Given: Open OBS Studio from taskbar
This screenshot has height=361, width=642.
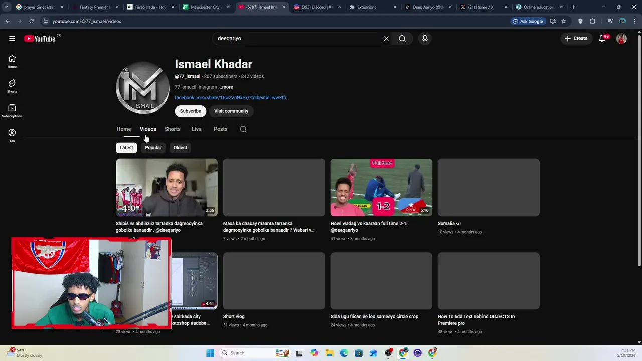Looking at the screenshot, I should tap(388, 353).
